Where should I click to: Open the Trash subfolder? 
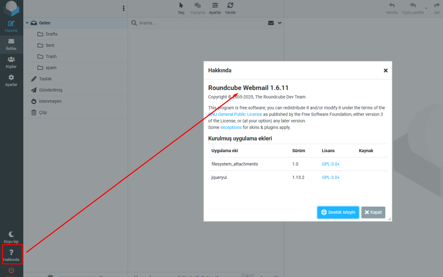point(75,56)
